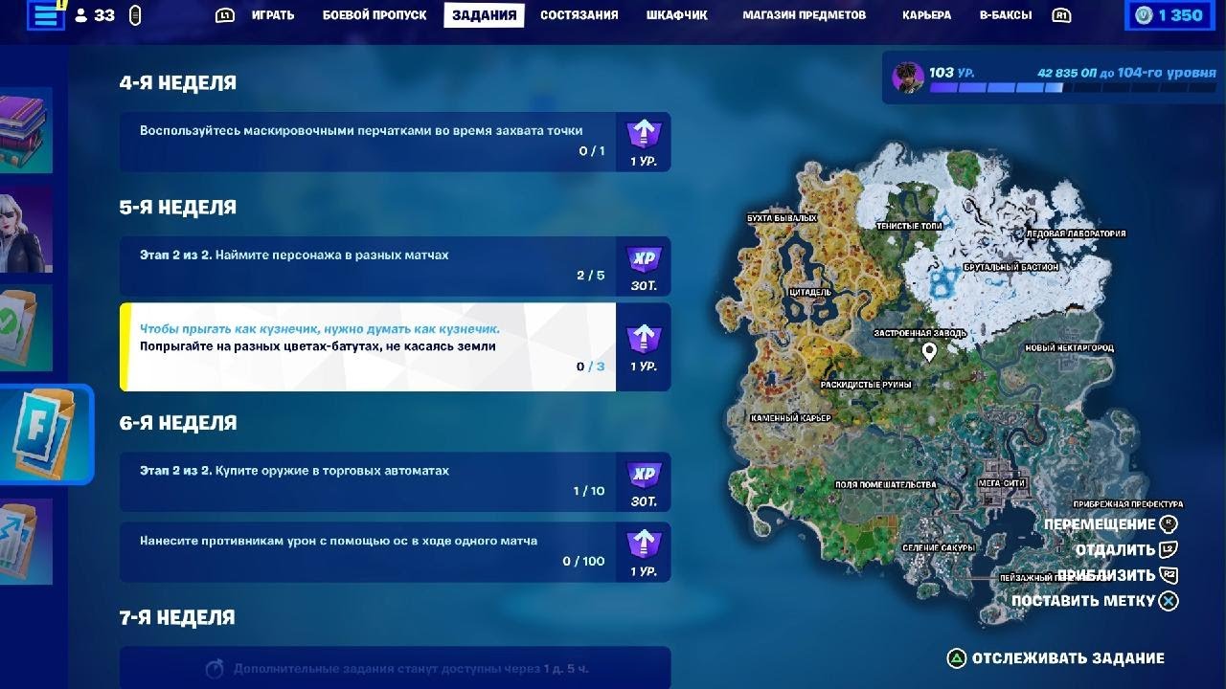The image size is (1226, 689).
Task: Click the white location pin on map
Action: pyautogui.click(x=928, y=354)
